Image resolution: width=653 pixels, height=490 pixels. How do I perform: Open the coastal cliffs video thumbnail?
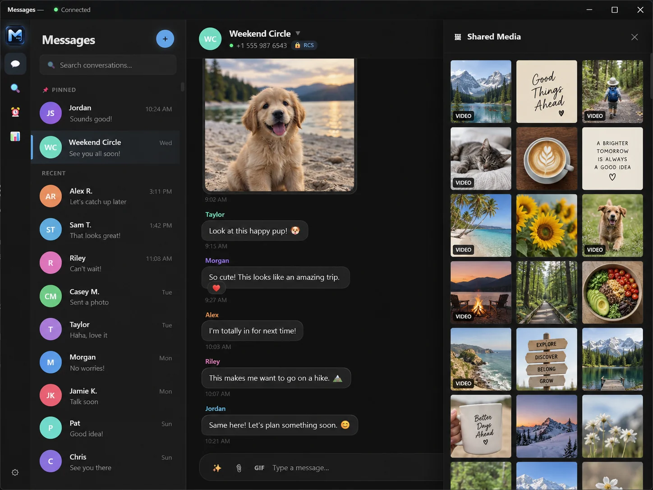[x=481, y=359]
